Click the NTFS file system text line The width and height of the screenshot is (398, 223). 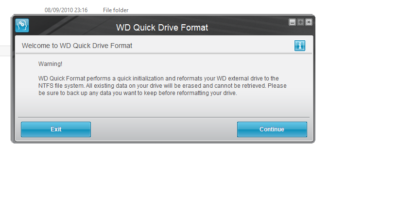(162, 86)
